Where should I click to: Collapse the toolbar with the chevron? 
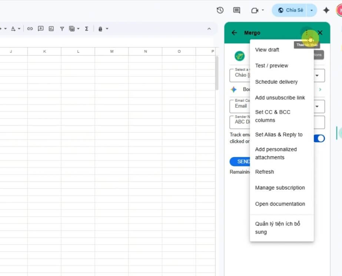(x=209, y=29)
